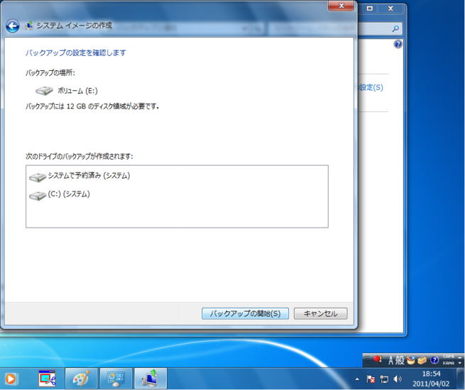Click the IME conversion mode 般 indicator
The height and width of the screenshot is (390, 465).
tap(400, 360)
